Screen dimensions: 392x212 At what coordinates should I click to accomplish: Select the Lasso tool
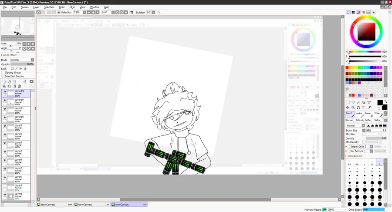coord(353,102)
